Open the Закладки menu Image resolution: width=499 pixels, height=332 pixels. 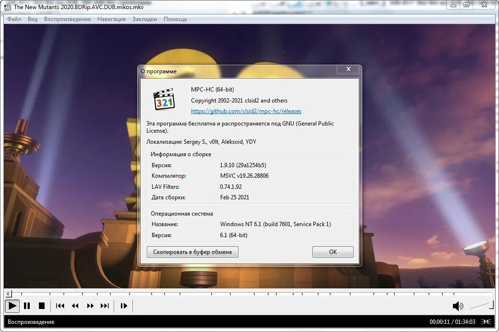click(144, 19)
